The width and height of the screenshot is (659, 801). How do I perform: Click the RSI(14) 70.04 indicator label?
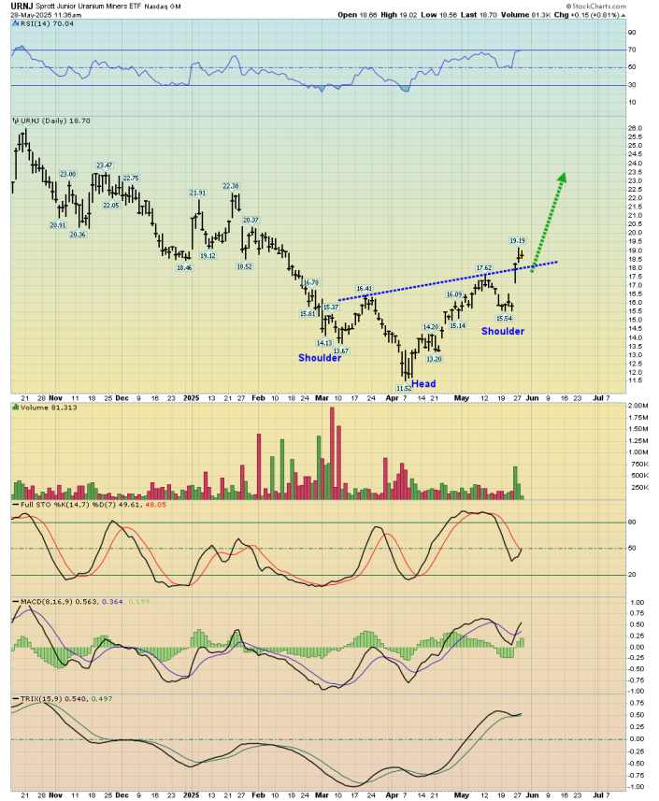[x=47, y=23]
